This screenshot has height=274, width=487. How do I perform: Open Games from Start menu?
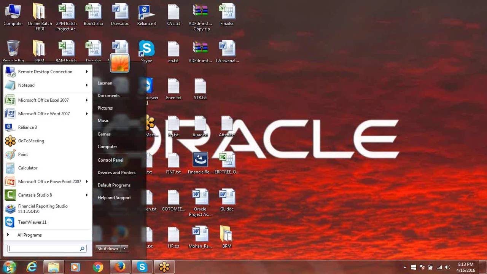point(104,134)
